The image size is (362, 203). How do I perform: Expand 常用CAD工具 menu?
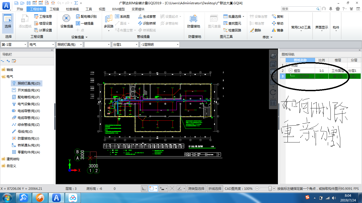coord(301,27)
